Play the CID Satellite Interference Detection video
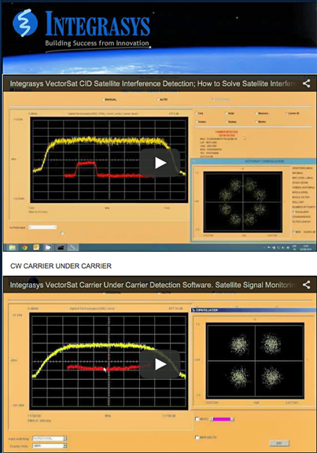 (x=160, y=163)
